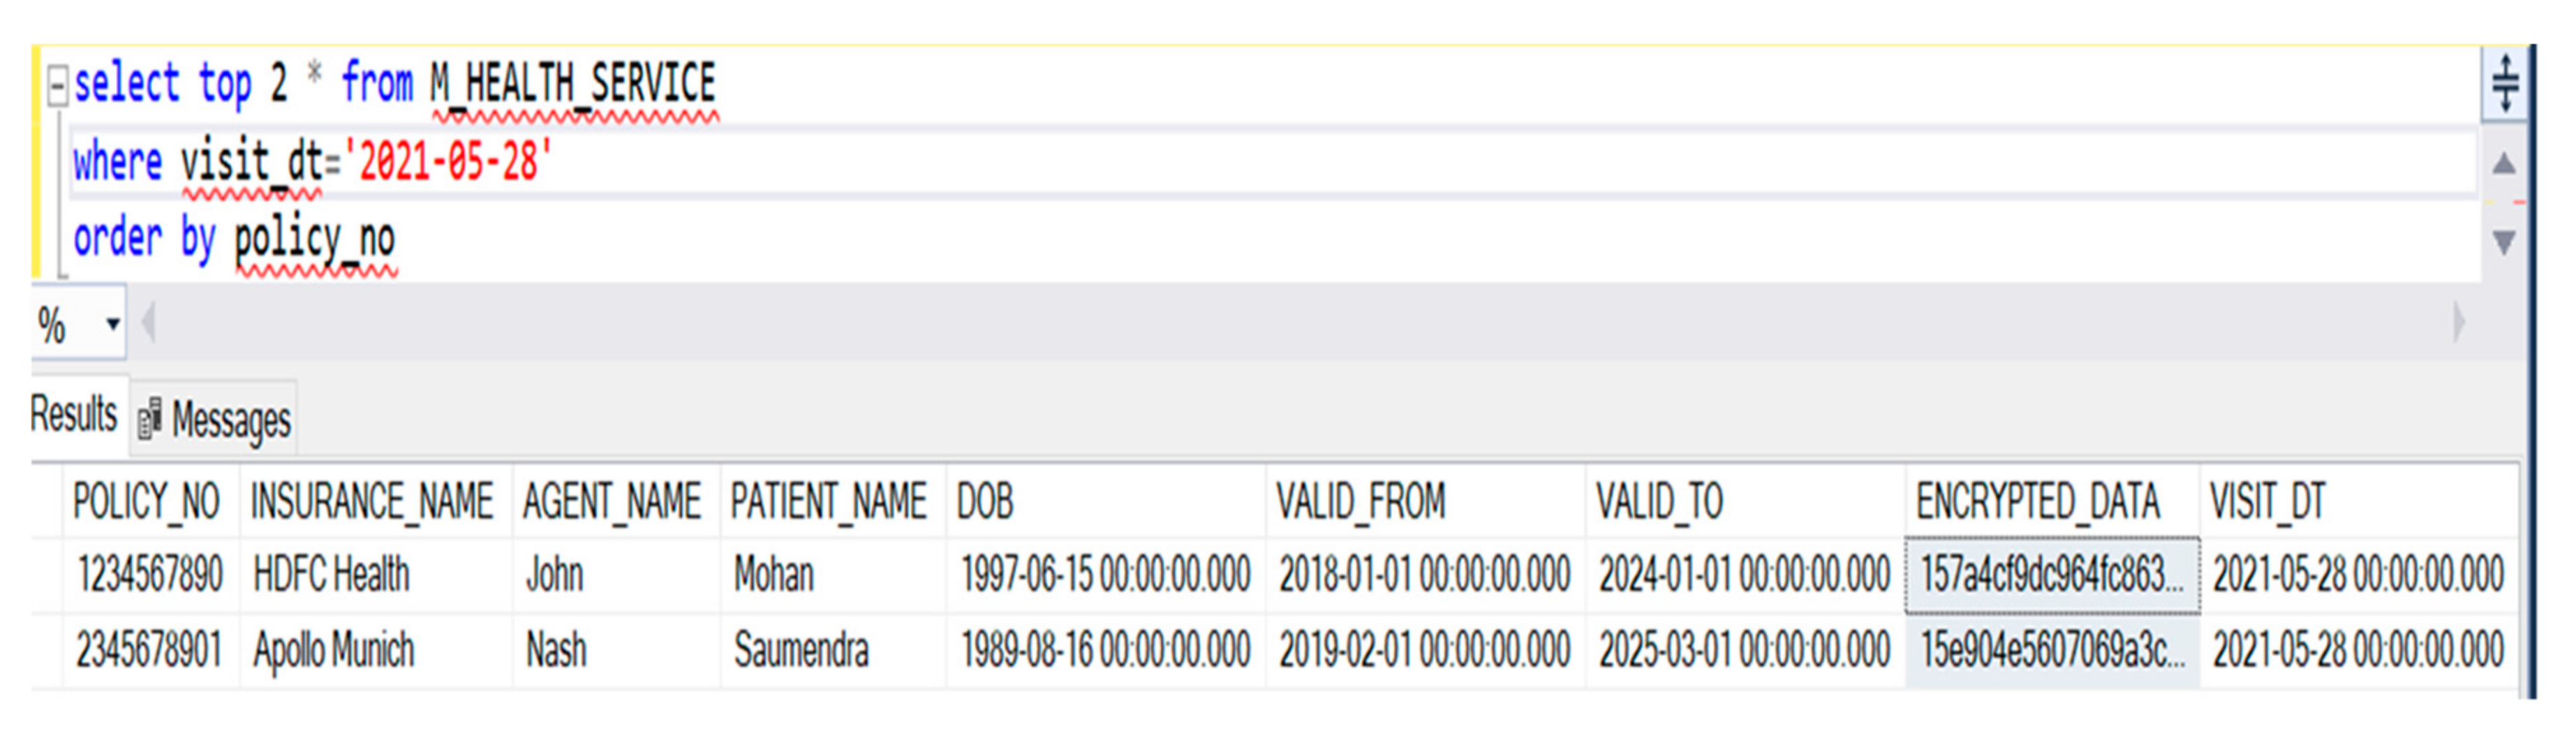
Task: Click patient name cell Saumendra
Action: [832, 650]
